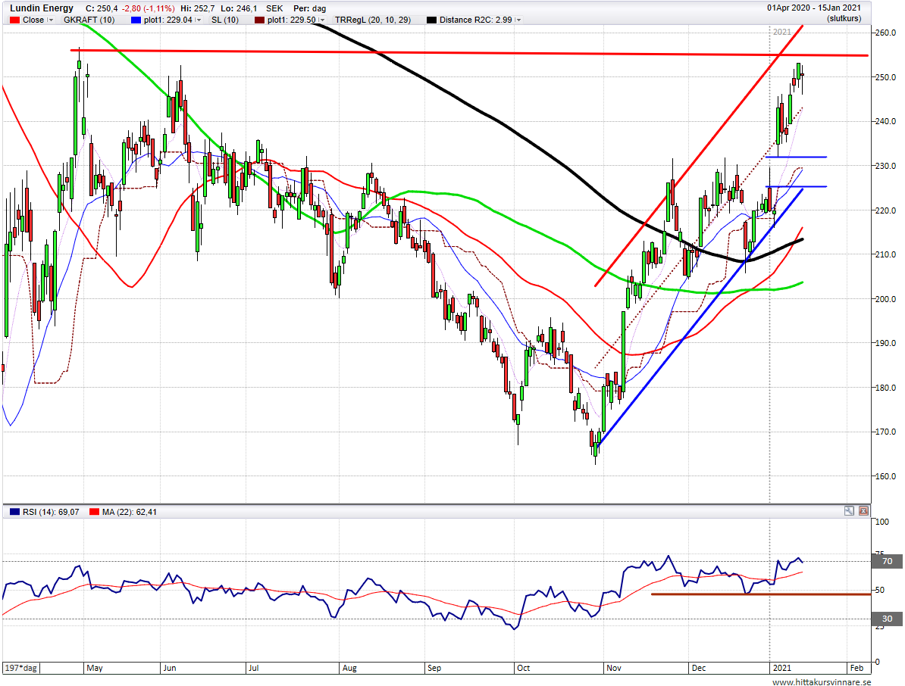Click the red Close series swatch
The height and width of the screenshot is (686, 905).
(15, 20)
